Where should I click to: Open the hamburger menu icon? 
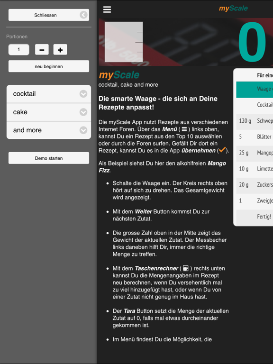coord(107,9)
